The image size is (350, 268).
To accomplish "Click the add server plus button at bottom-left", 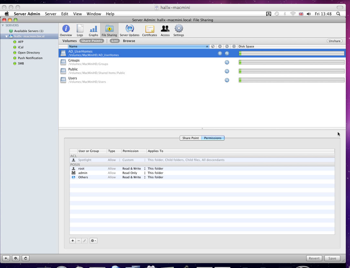I will [x=6, y=258].
